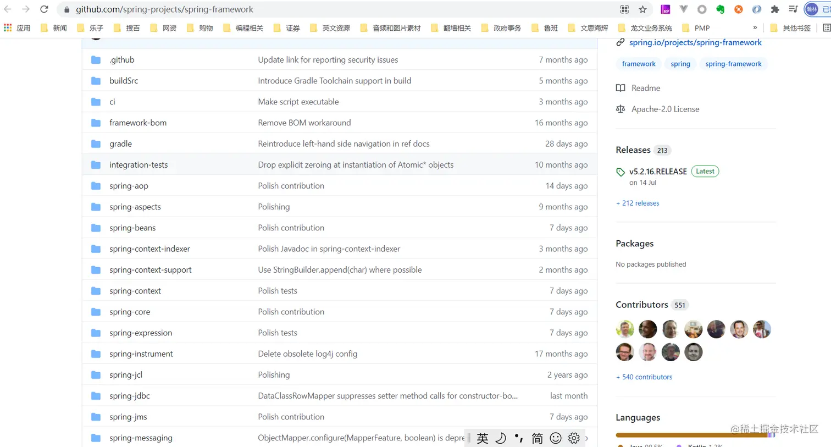Open the 新闻 bookmark folder
Viewport: 831px width, 447px height.
[54, 28]
